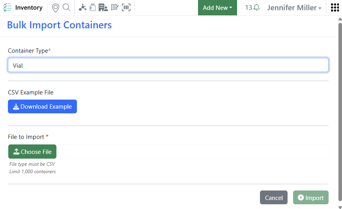Open the building with person icon
Screen dimensions: 342x209
tap(103, 8)
